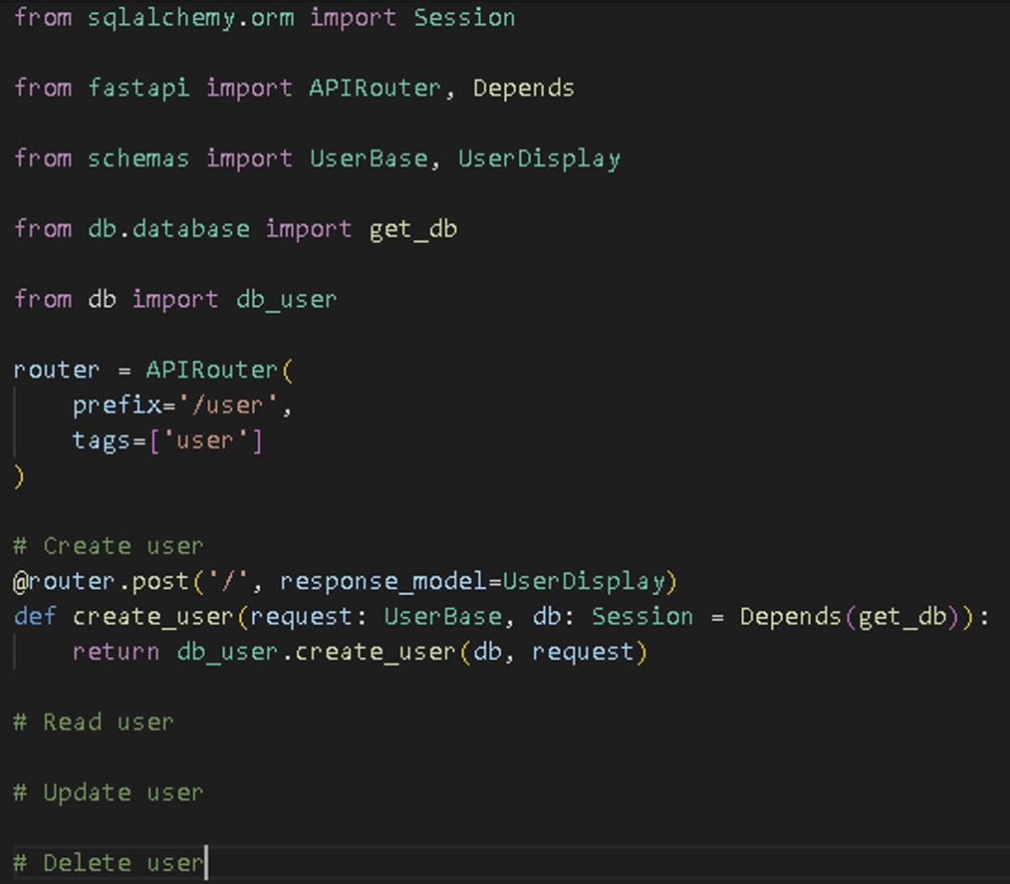Click "db_user" in the "from db import" line

(x=286, y=299)
